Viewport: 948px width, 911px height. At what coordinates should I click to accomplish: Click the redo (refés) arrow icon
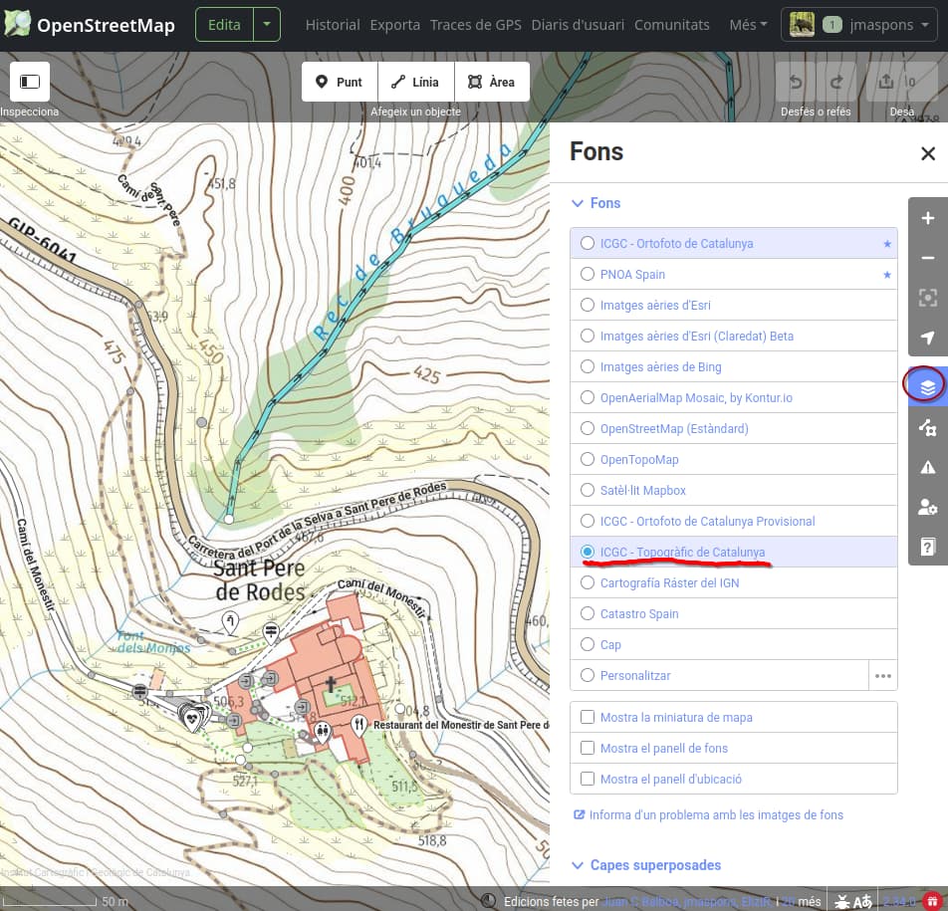(x=836, y=82)
